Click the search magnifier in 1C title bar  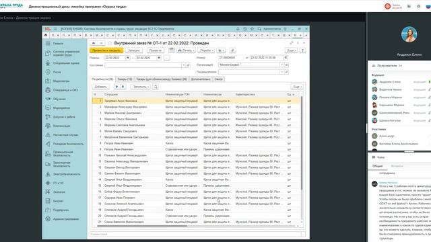click(x=259, y=29)
